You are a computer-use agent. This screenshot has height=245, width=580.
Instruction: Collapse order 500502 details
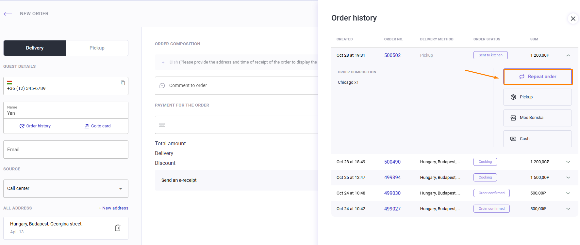(x=568, y=55)
